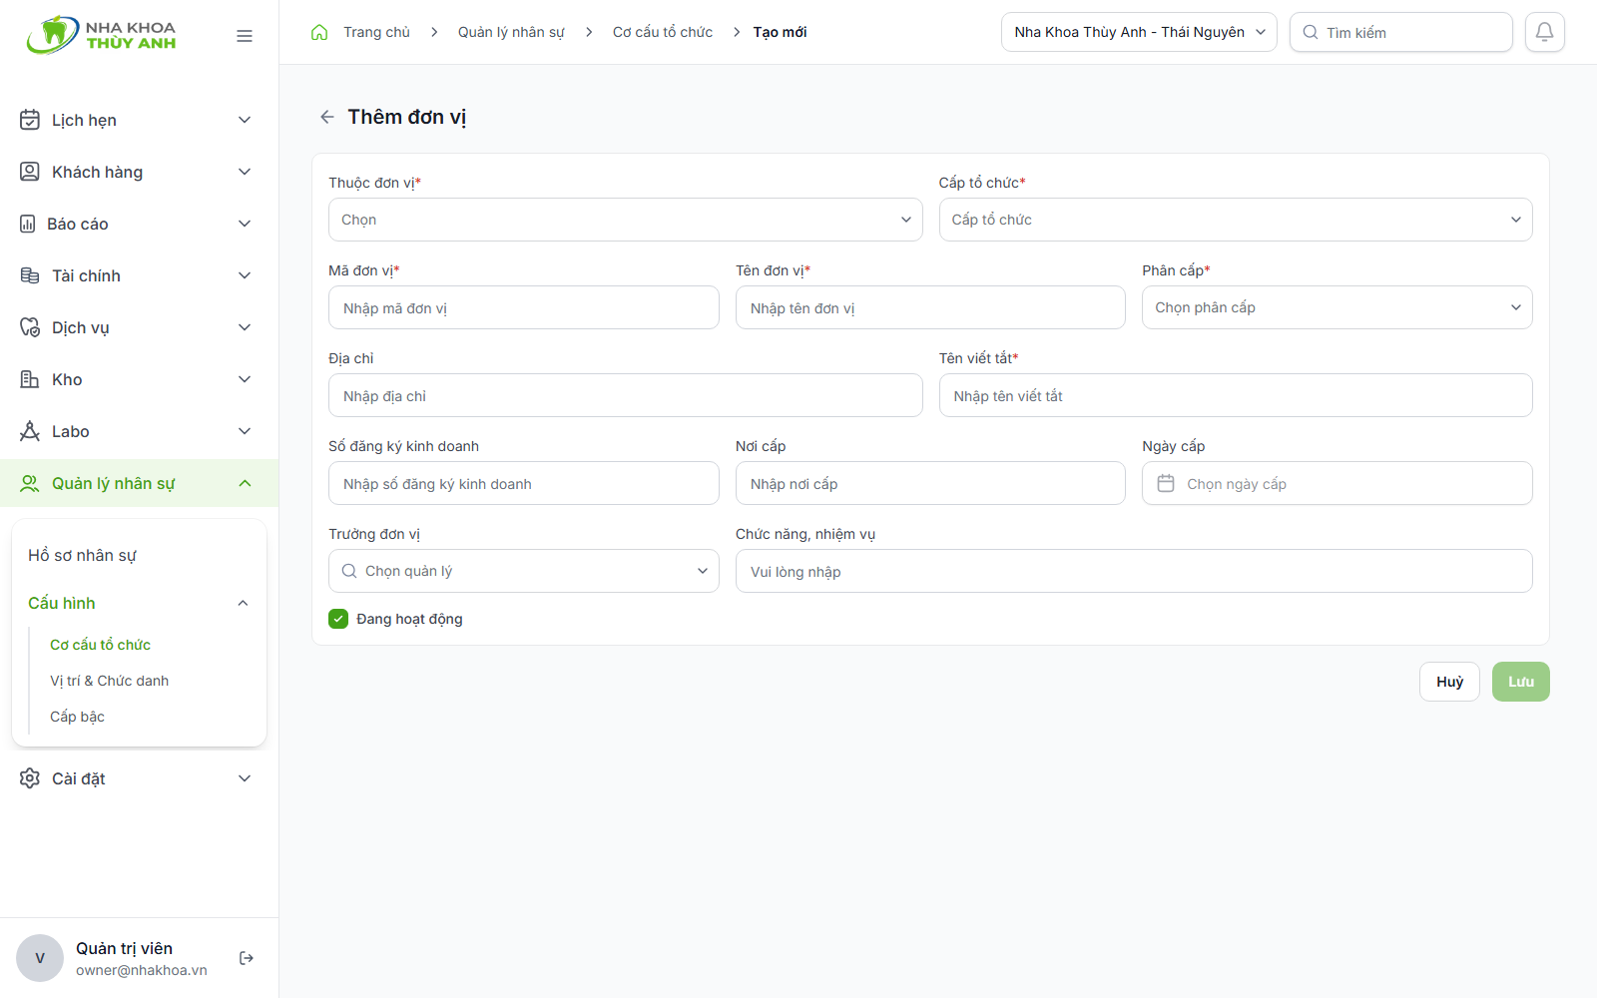The width and height of the screenshot is (1597, 998).
Task: Select Vị trí & Chức danh submenu item
Action: [110, 681]
